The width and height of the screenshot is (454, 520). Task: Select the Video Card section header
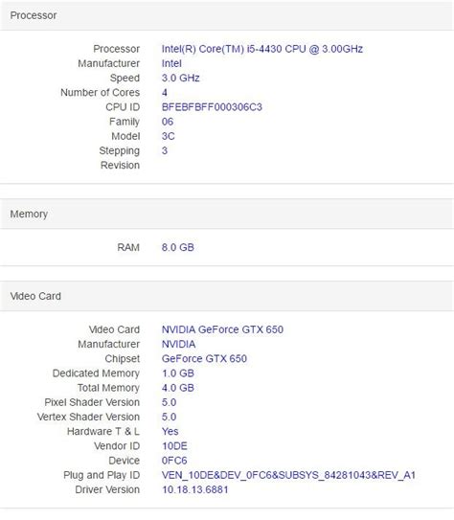point(227,296)
